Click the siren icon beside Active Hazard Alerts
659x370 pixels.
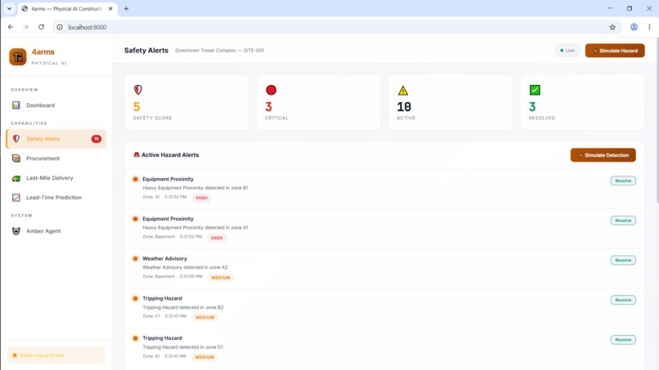(x=137, y=155)
